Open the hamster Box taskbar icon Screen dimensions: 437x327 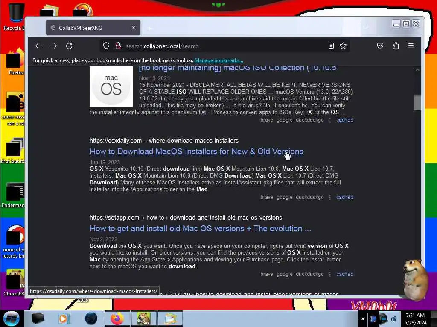pyautogui.click(x=143, y=318)
